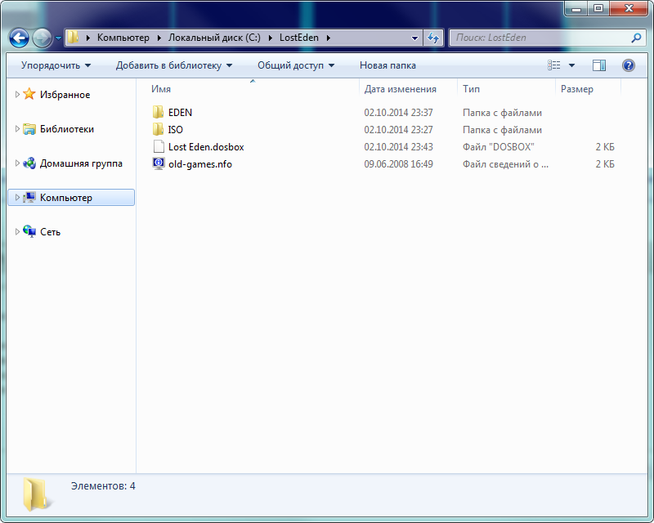The height and width of the screenshot is (523, 654).
Task: Create a folder with Новая папка
Action: (x=387, y=65)
